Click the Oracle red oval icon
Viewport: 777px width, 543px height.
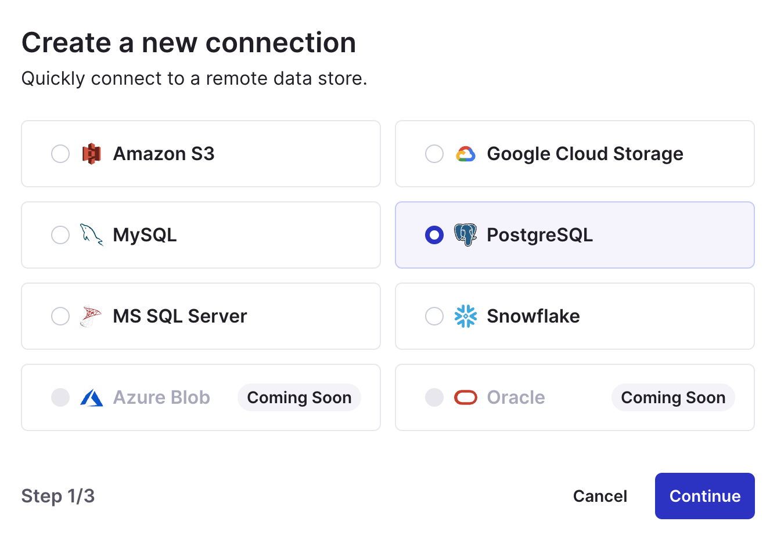click(466, 397)
